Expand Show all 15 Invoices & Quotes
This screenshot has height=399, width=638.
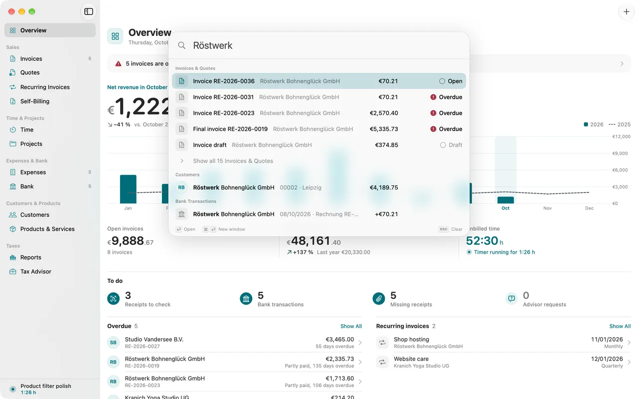pos(319,161)
